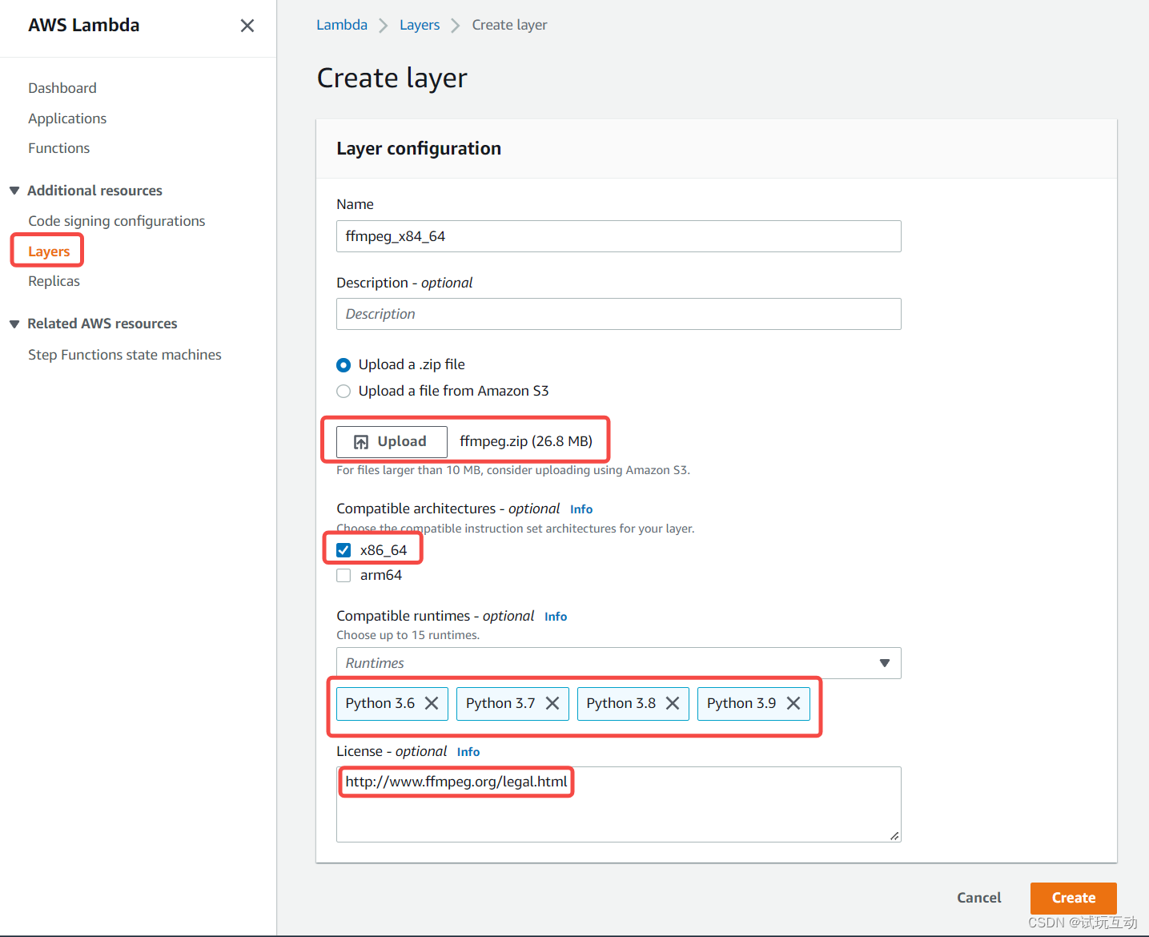Open Info link next to License
Screen dimensions: 1149x937
468,752
